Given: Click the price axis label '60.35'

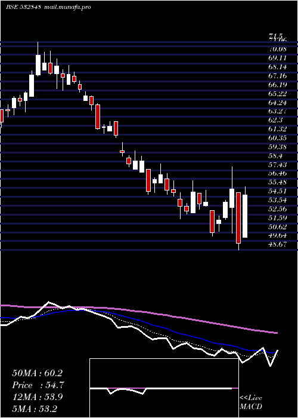Looking at the screenshot, I should pyautogui.click(x=278, y=138).
